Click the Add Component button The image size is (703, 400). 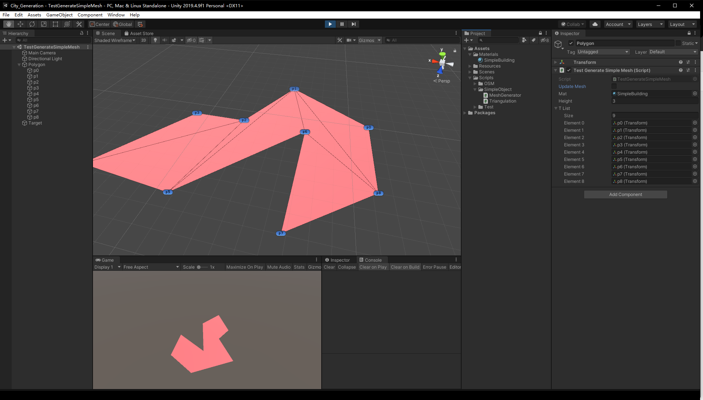point(625,195)
